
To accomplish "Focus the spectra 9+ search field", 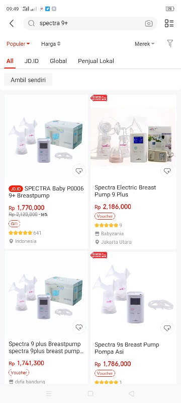I will coord(90,23).
